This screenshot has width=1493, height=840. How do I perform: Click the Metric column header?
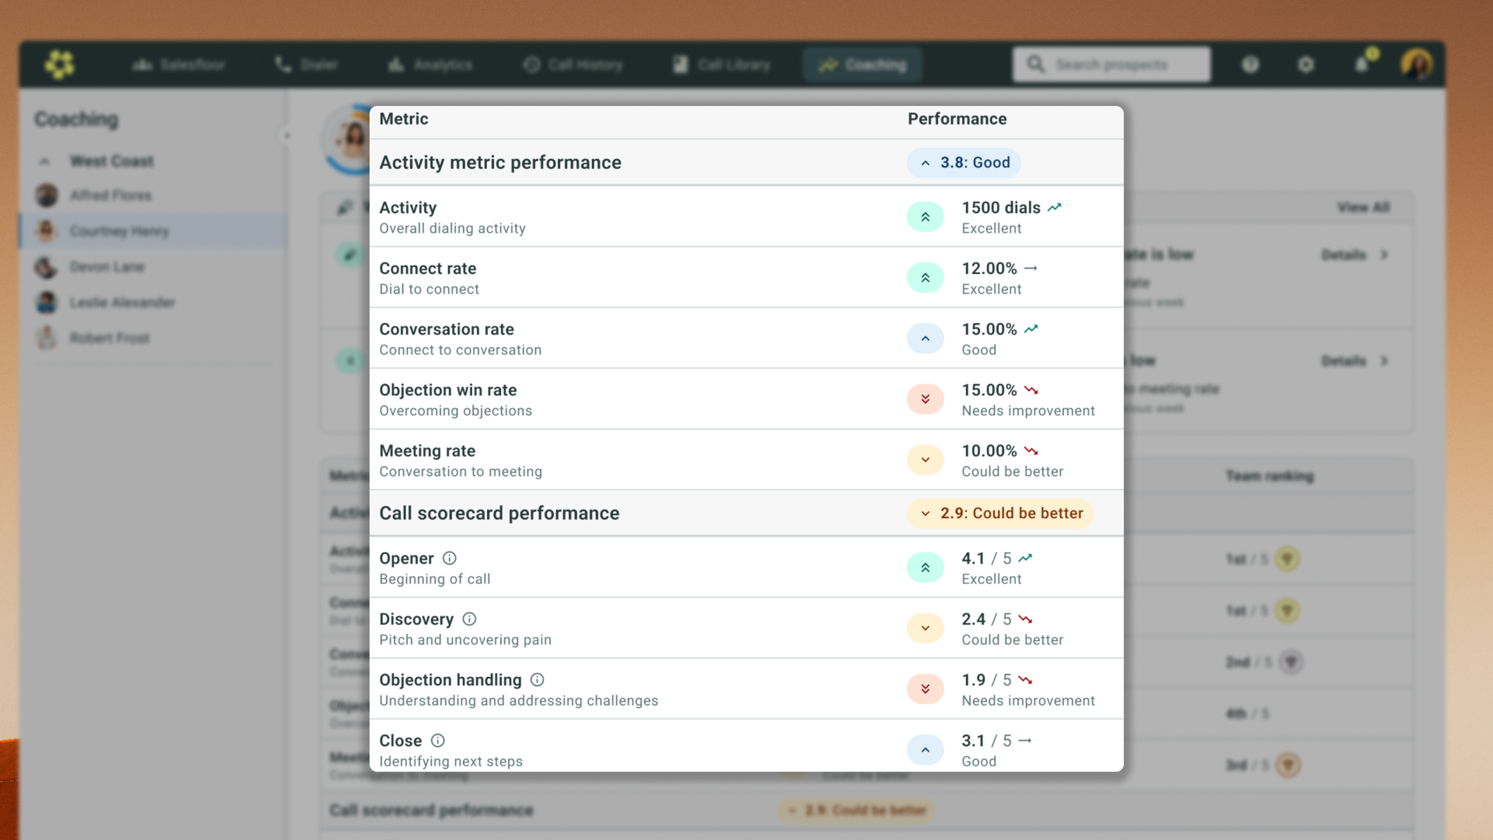(404, 118)
